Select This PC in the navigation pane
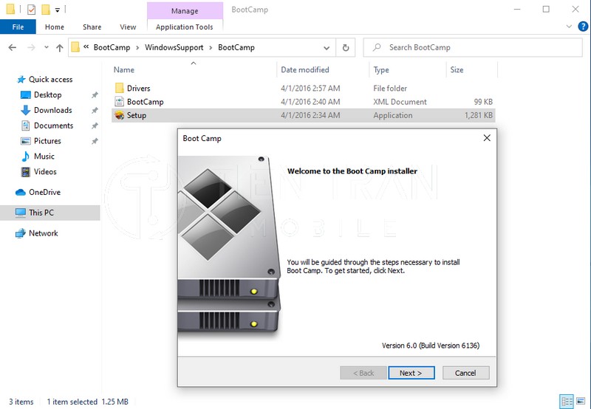The height and width of the screenshot is (409, 591). click(41, 213)
